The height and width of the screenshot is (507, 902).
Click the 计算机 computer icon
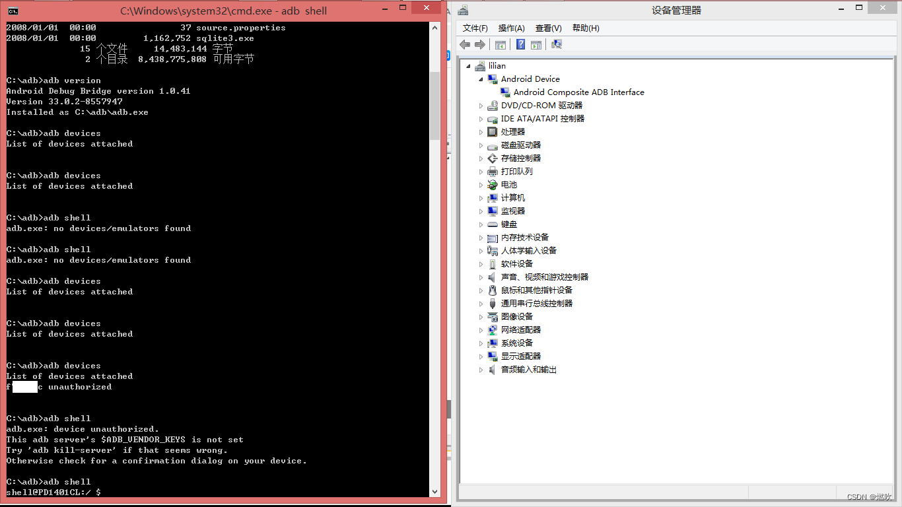[493, 198]
